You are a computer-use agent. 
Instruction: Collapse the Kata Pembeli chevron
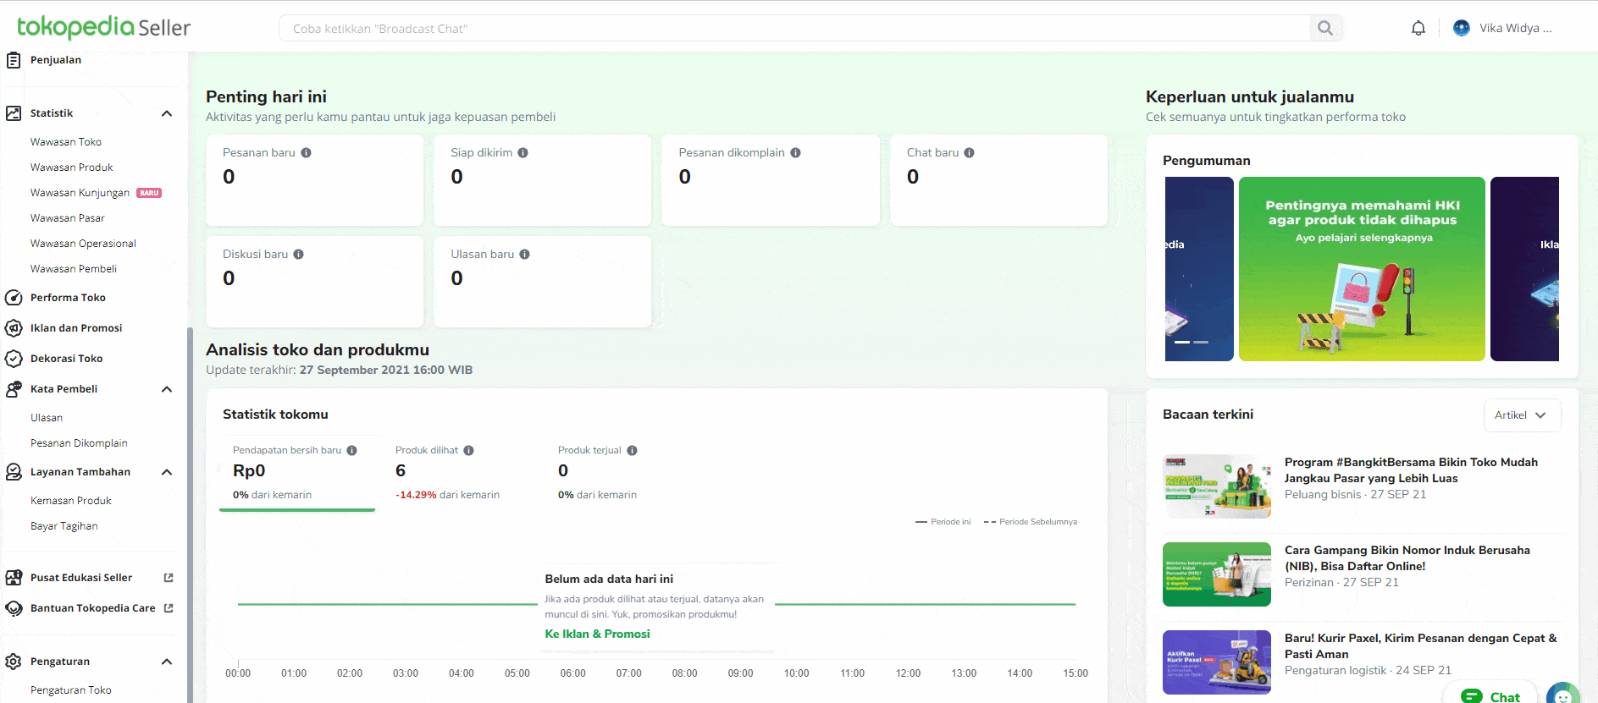(167, 389)
